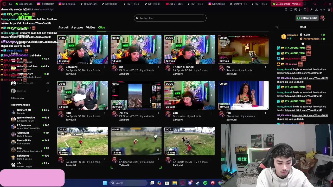Play the ZaNouNi clip thumbnail with 18 vues

(82, 49)
